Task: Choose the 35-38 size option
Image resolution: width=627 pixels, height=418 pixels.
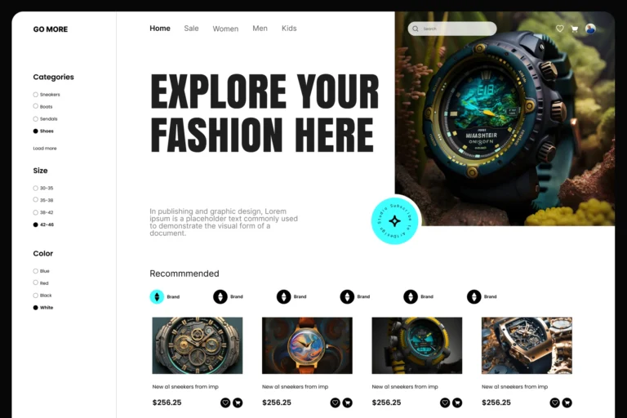Action: pyautogui.click(x=36, y=199)
